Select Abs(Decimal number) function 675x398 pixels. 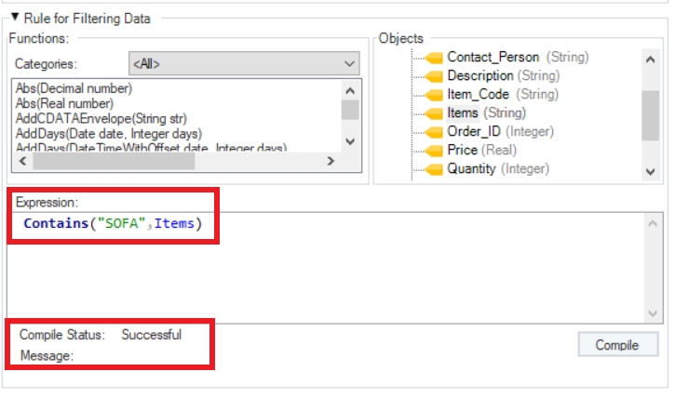(74, 89)
